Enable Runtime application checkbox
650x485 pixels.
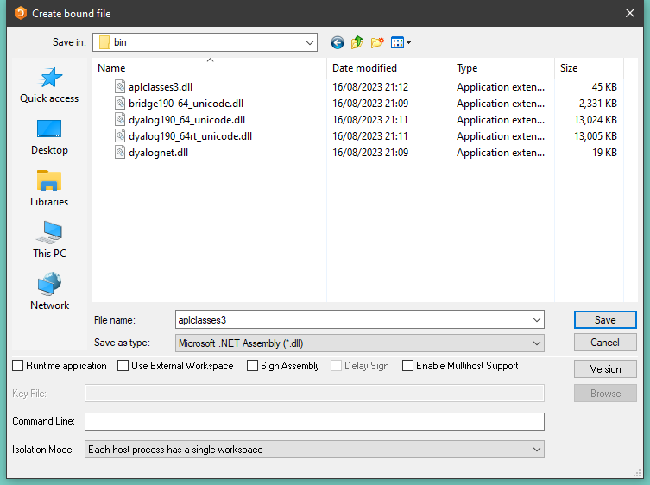click(18, 366)
